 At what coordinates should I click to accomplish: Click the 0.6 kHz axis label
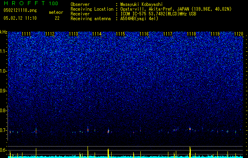(3, 150)
